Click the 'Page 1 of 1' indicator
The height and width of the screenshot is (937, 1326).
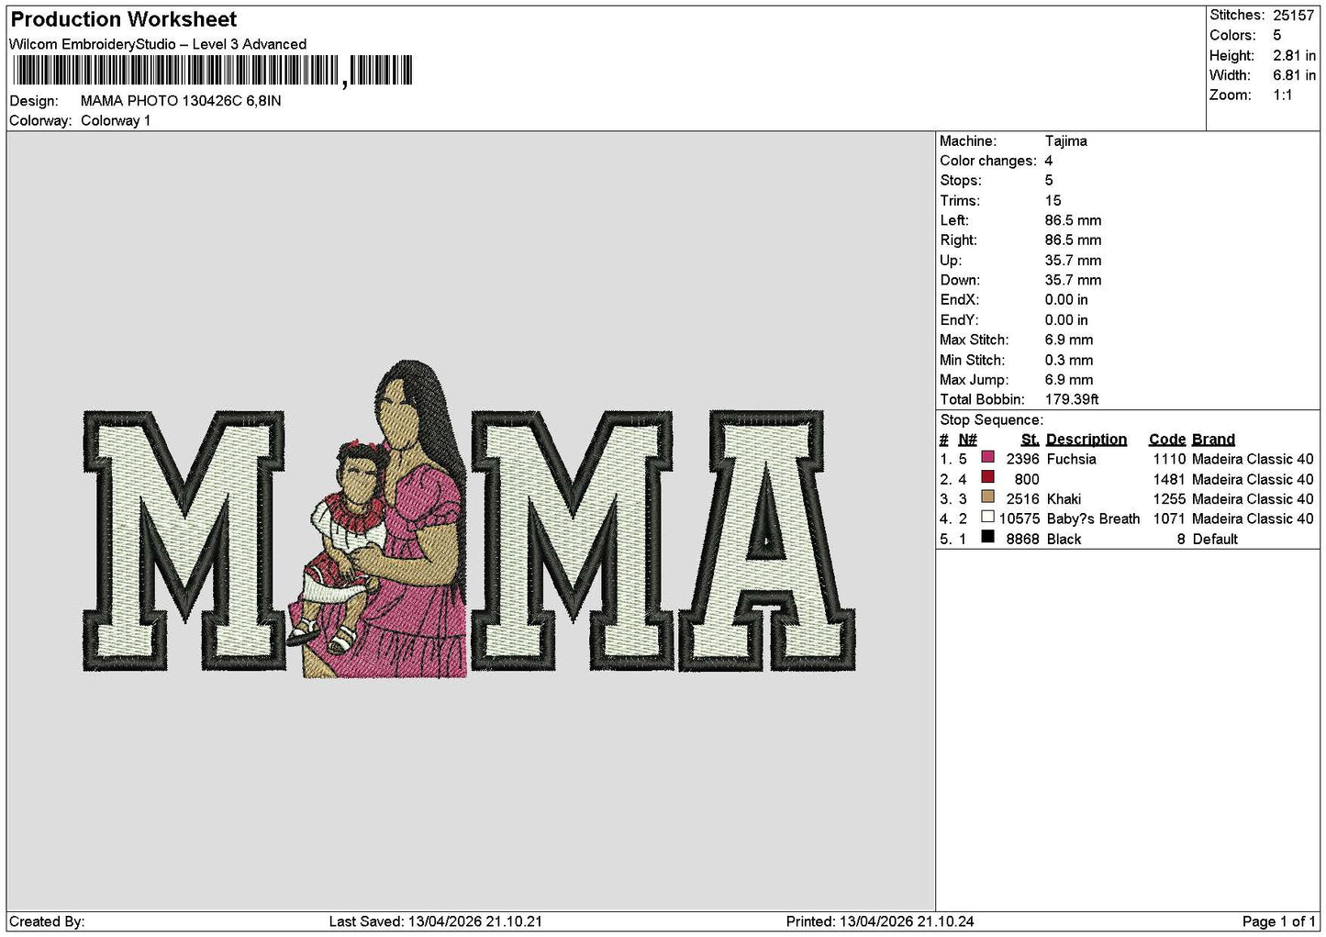tap(1278, 921)
